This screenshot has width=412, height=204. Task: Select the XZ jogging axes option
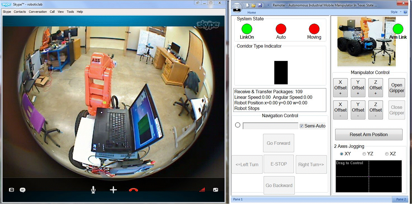pyautogui.click(x=387, y=154)
